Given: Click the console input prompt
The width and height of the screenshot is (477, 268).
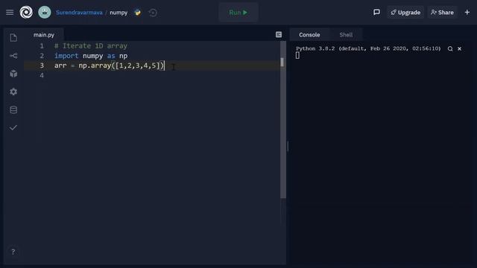Looking at the screenshot, I should (x=297, y=55).
